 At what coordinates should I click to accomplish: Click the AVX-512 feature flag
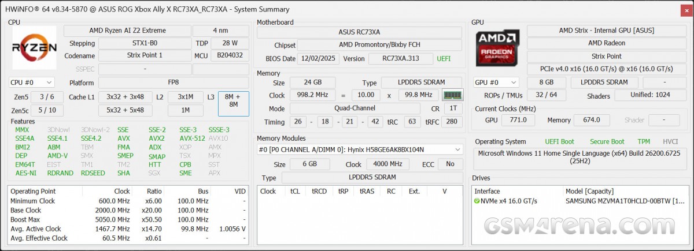[191, 138]
